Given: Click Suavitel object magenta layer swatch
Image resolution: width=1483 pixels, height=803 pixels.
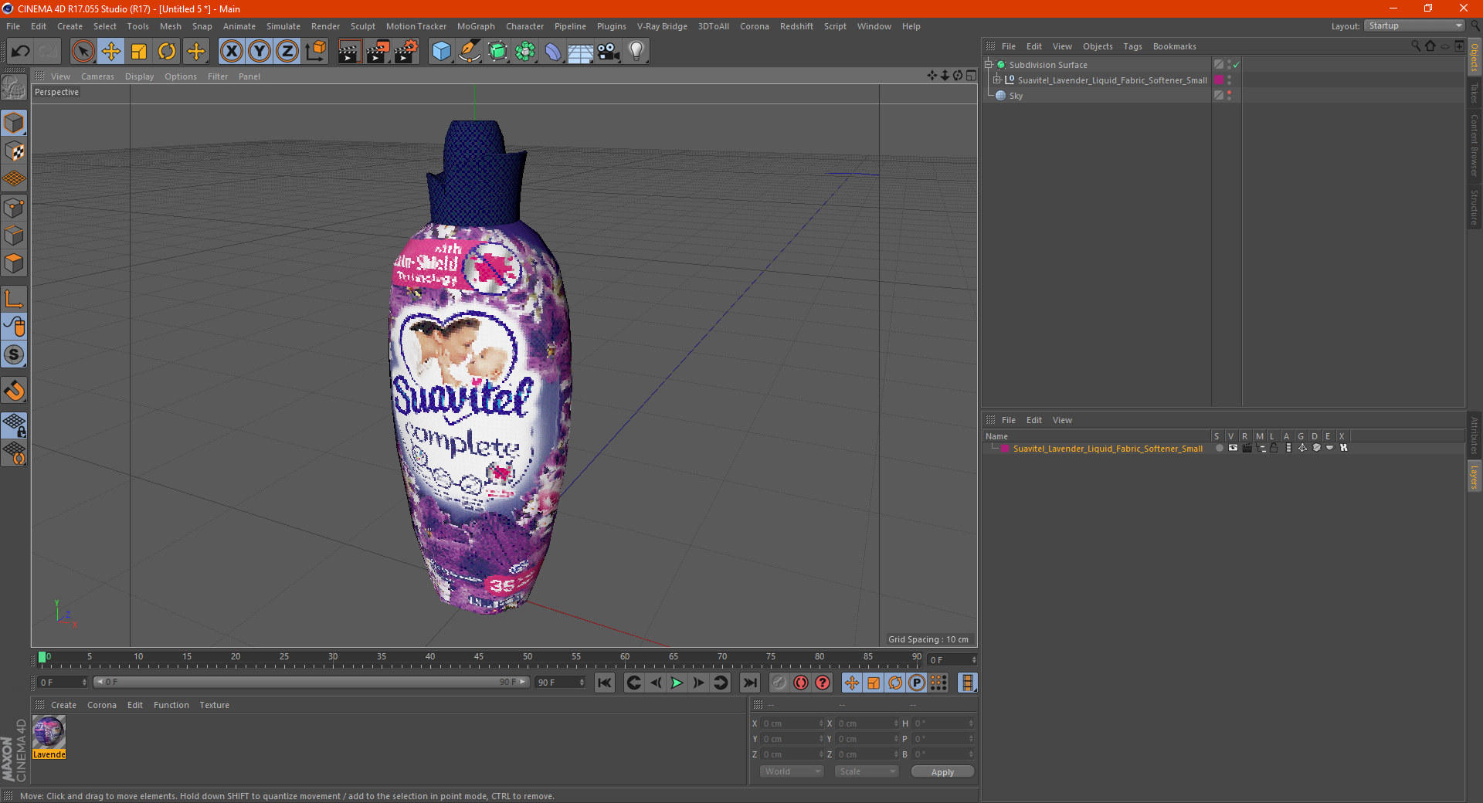Looking at the screenshot, I should pyautogui.click(x=1219, y=80).
